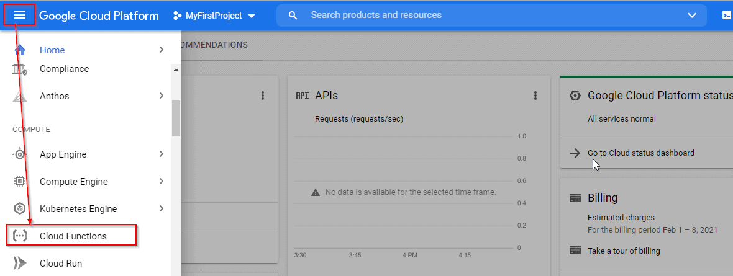Screen dimensions: 733x276
Task: Expand the App Engine submenu chevron
Action: (162, 154)
